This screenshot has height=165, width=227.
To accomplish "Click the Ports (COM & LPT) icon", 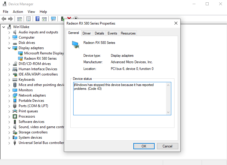I will (x=15, y=106).
